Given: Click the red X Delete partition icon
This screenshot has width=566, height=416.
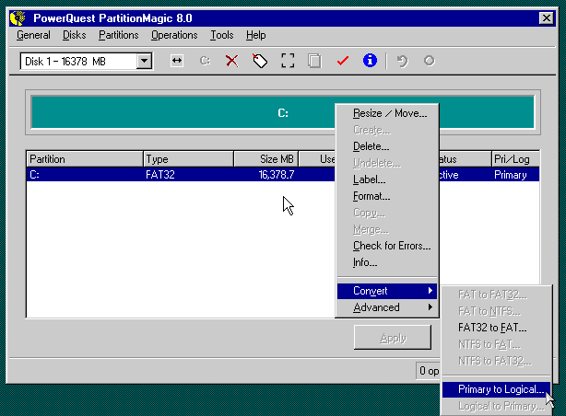Looking at the screenshot, I should point(232,61).
